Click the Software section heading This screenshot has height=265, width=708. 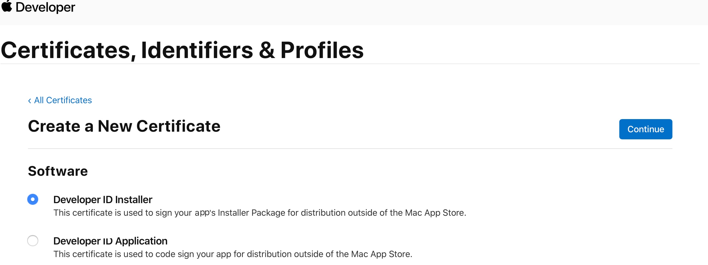click(58, 171)
